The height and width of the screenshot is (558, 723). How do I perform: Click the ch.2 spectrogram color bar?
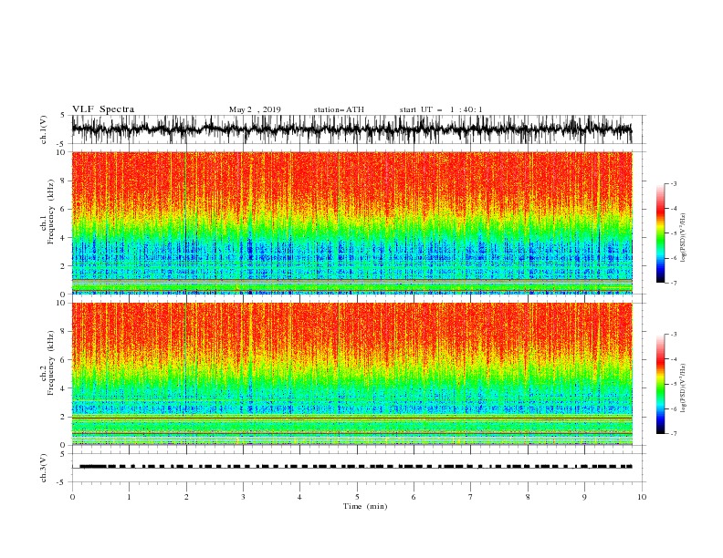(660, 384)
